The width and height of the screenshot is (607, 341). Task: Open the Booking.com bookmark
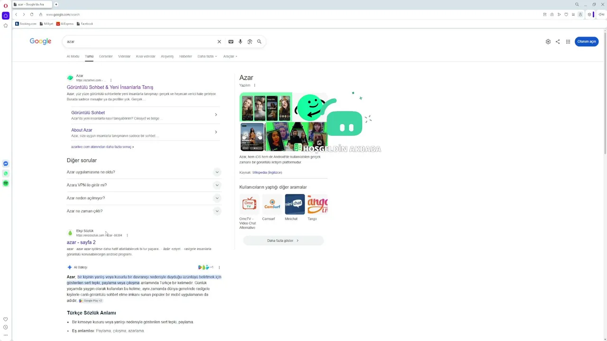[26, 24]
